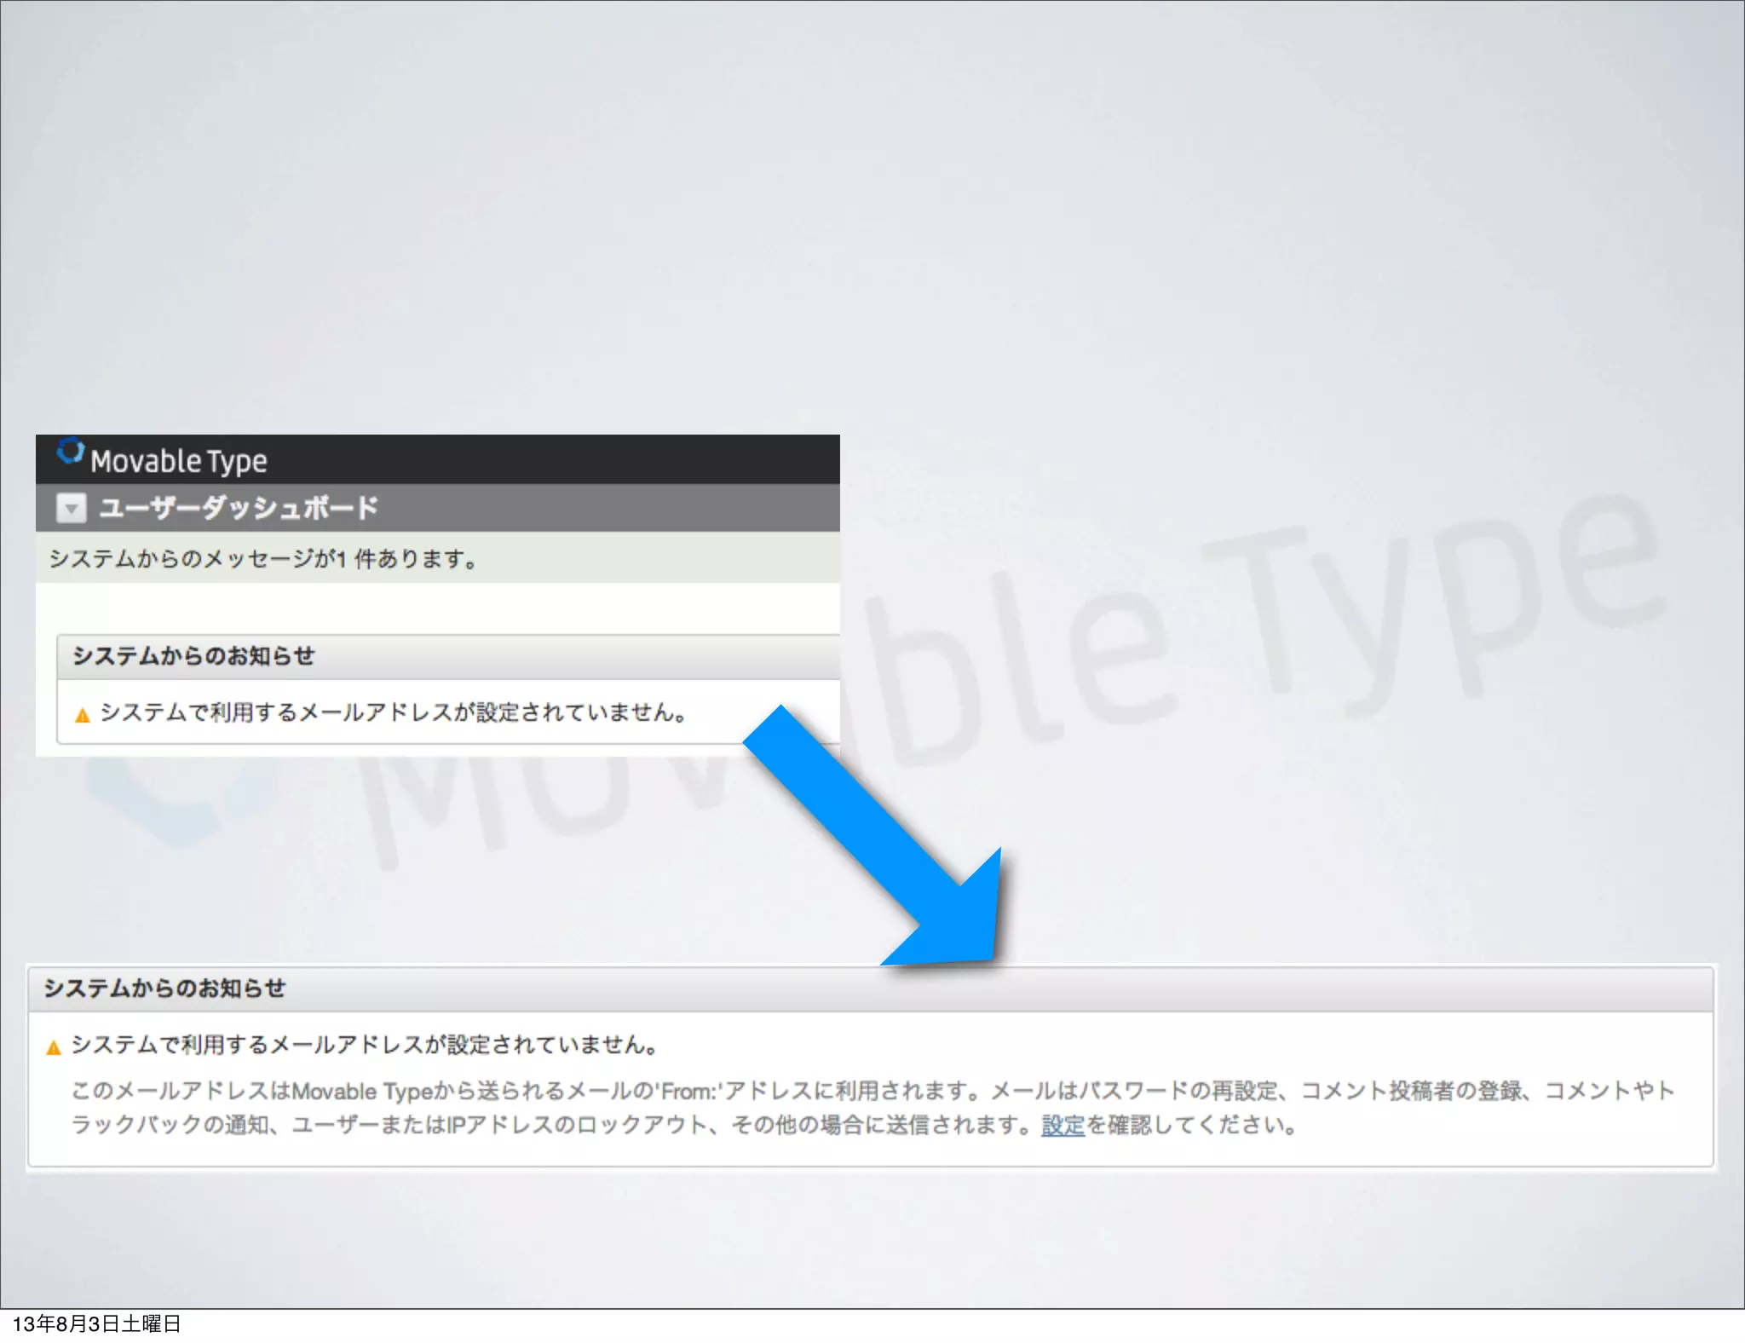Collapse the lower システムからのお知らせ panel header
The width and height of the screenshot is (1745, 1343).
(x=165, y=989)
